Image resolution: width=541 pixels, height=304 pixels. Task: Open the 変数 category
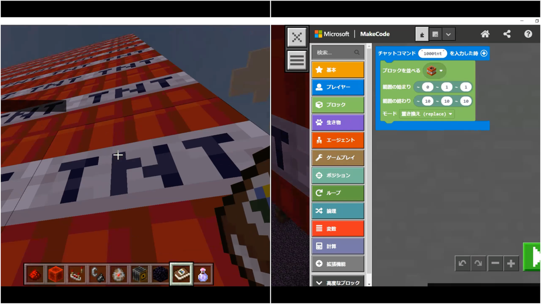338,229
